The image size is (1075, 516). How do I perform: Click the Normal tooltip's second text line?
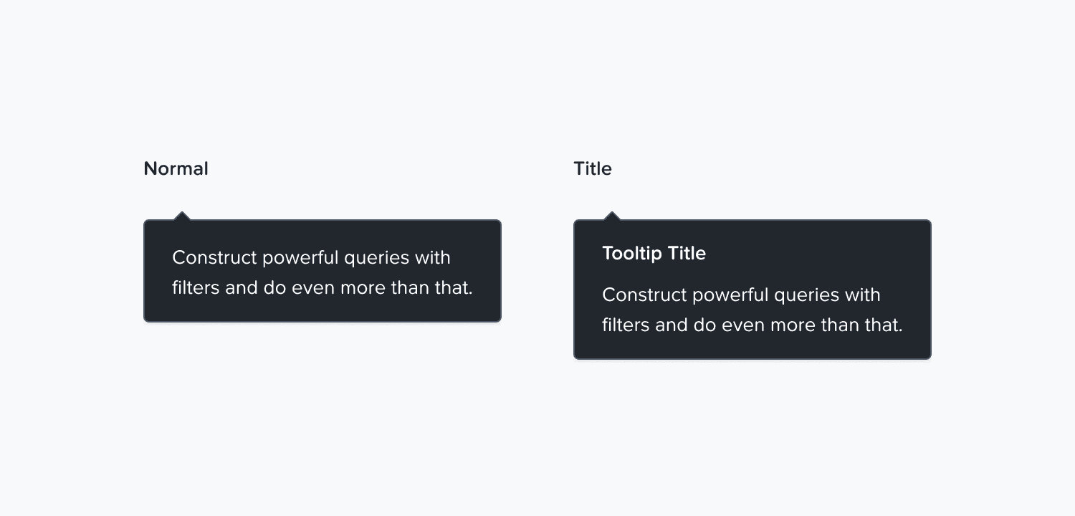(x=321, y=287)
